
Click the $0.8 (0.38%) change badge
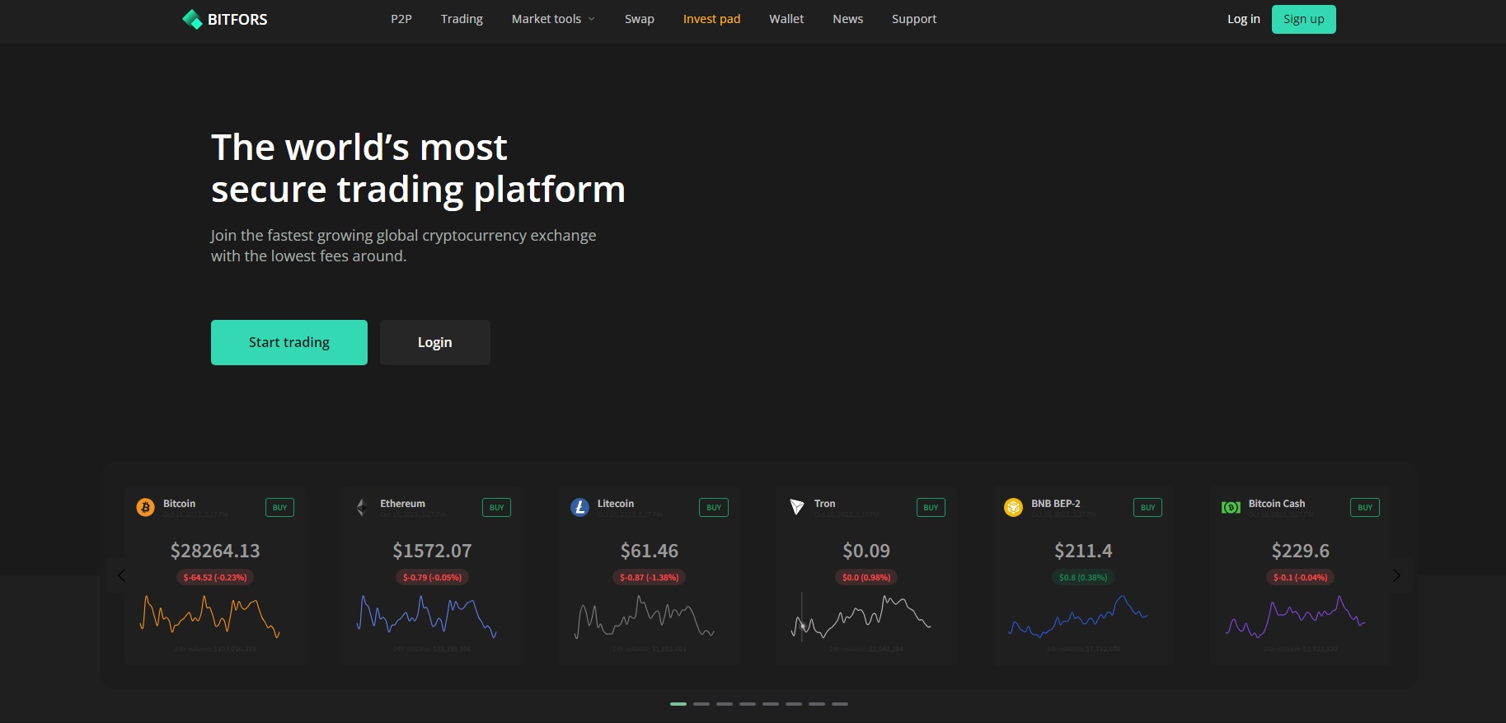(1083, 577)
